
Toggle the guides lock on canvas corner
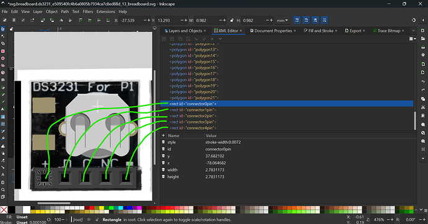tap(11, 29)
